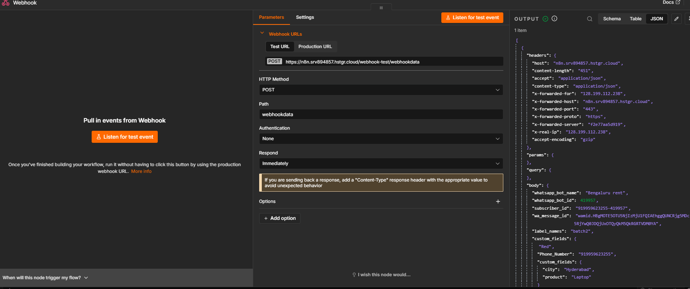Click the "x-forwarded-server" JSON key
Image resolution: width=690 pixels, height=289 pixels.
557,125
